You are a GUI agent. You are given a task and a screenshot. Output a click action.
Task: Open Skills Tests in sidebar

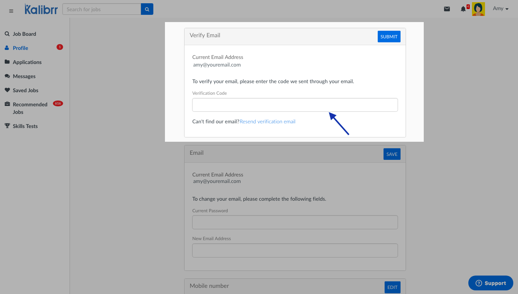pos(25,126)
